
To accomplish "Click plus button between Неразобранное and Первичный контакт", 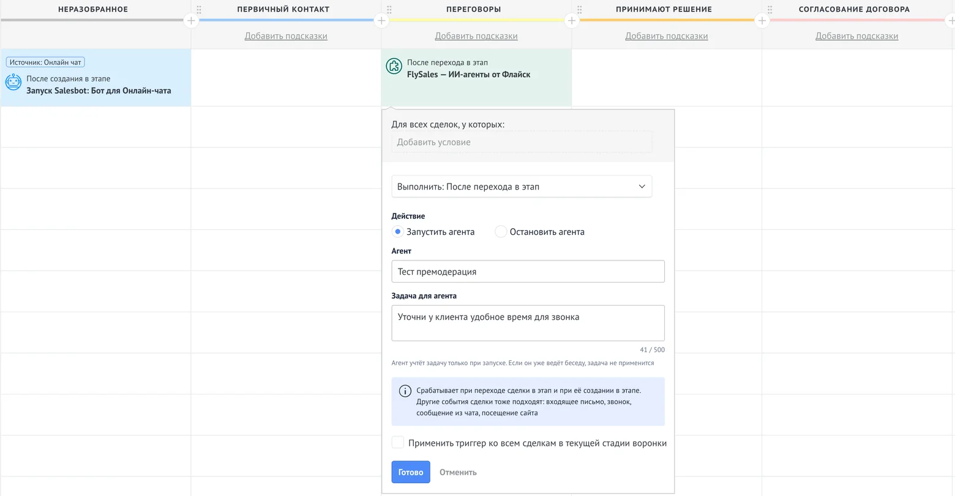I will coord(191,21).
